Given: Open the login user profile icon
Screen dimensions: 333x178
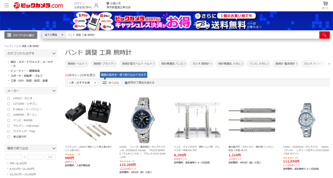Looking at the screenshot, I should click(x=96, y=5).
